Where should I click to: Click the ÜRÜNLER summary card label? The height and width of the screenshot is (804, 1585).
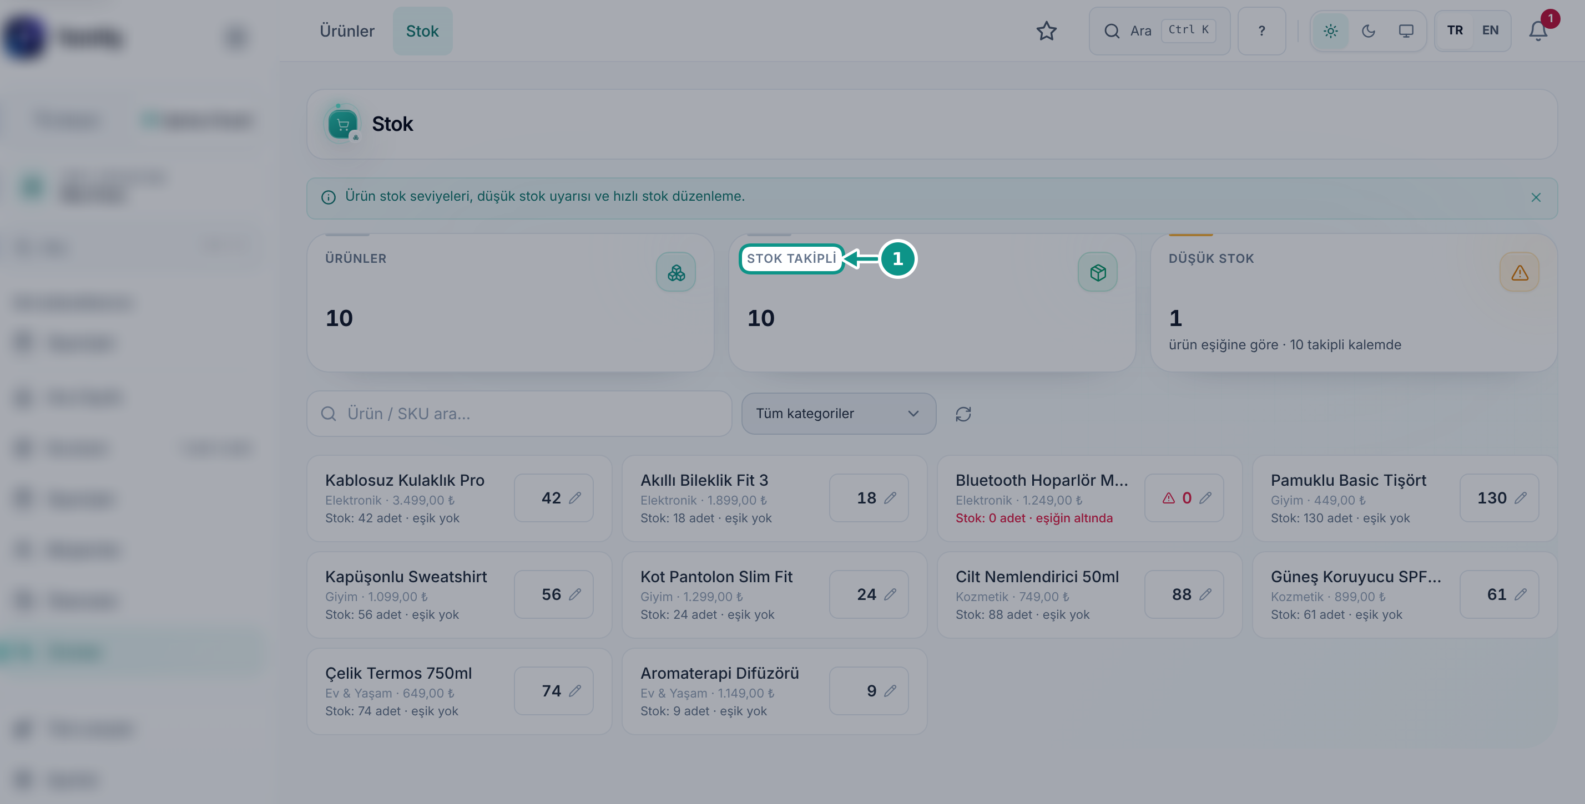[356, 259]
